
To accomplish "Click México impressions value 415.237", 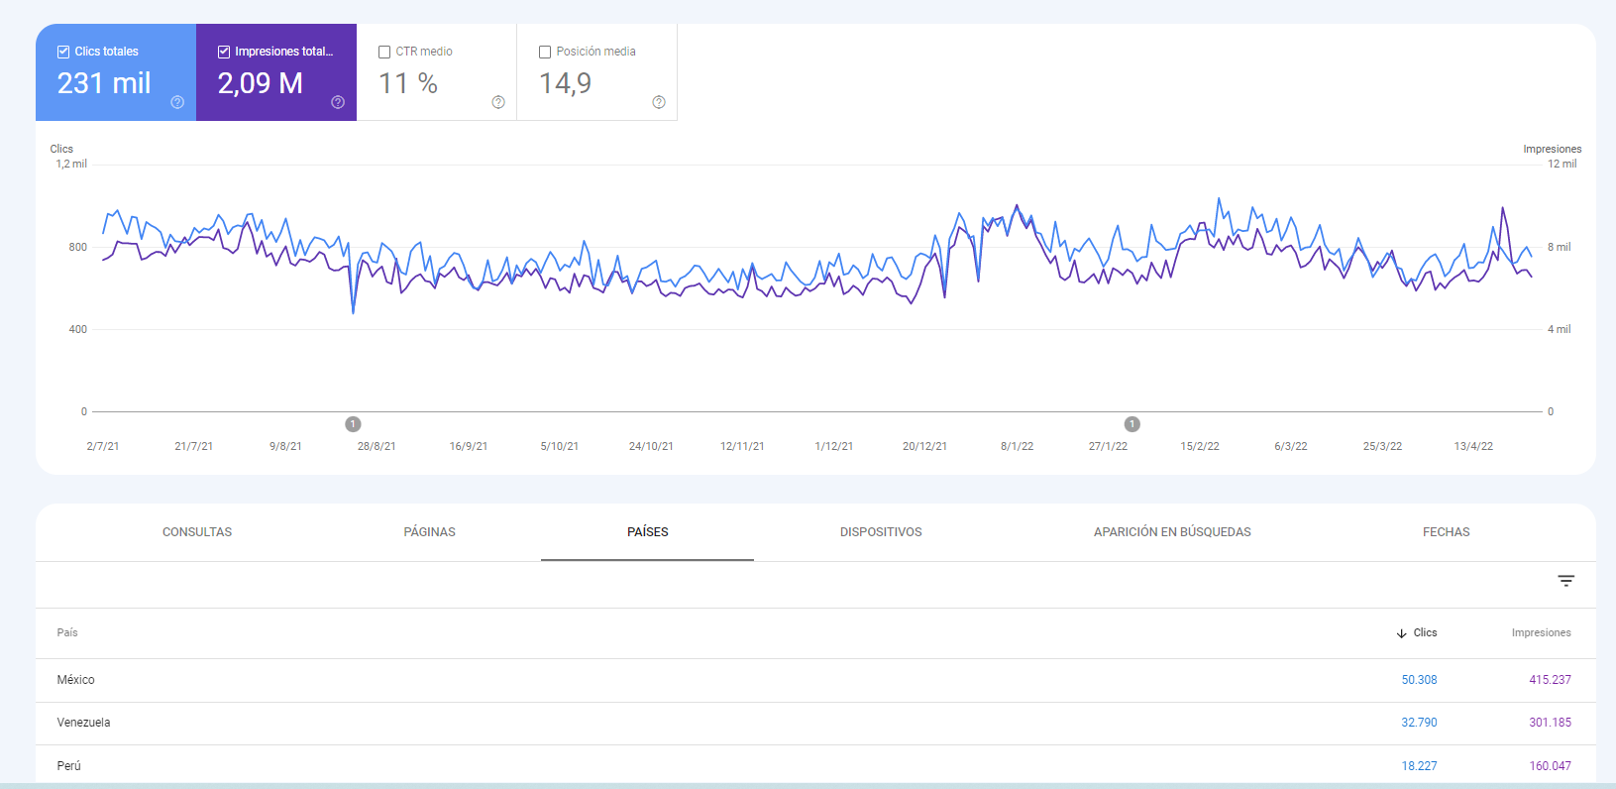I will (x=1550, y=680).
